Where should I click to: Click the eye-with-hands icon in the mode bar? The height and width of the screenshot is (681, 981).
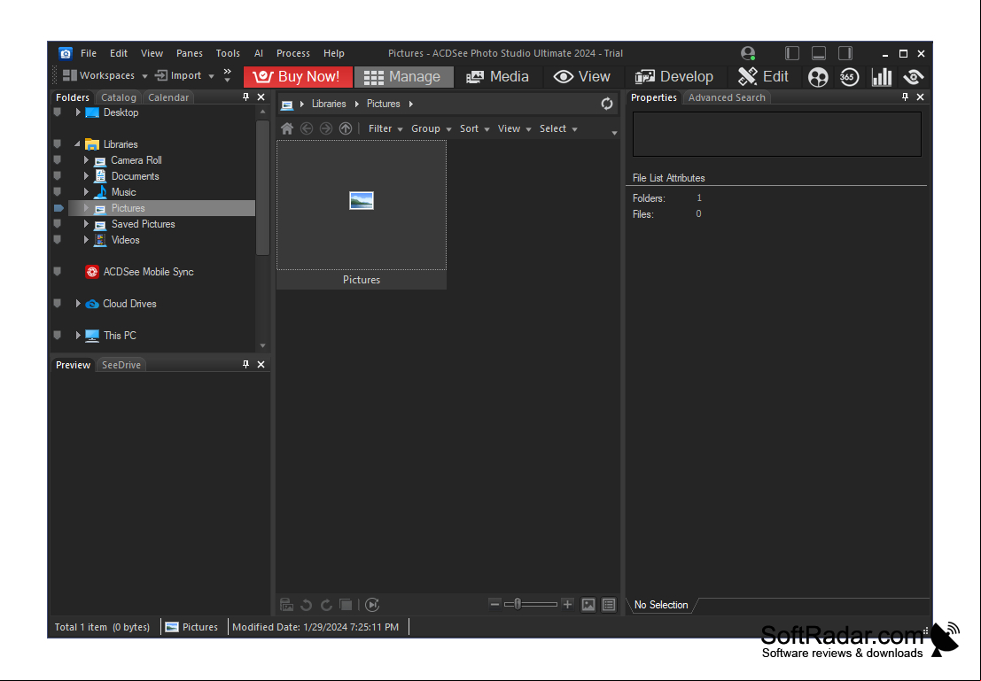914,77
